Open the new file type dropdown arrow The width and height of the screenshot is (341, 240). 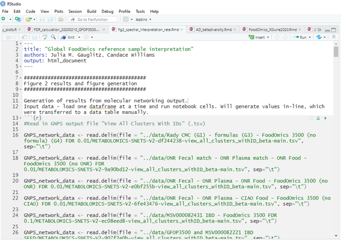(x=10, y=19)
